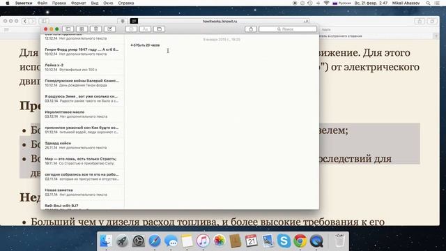Click Safari's share button

pos(420,22)
